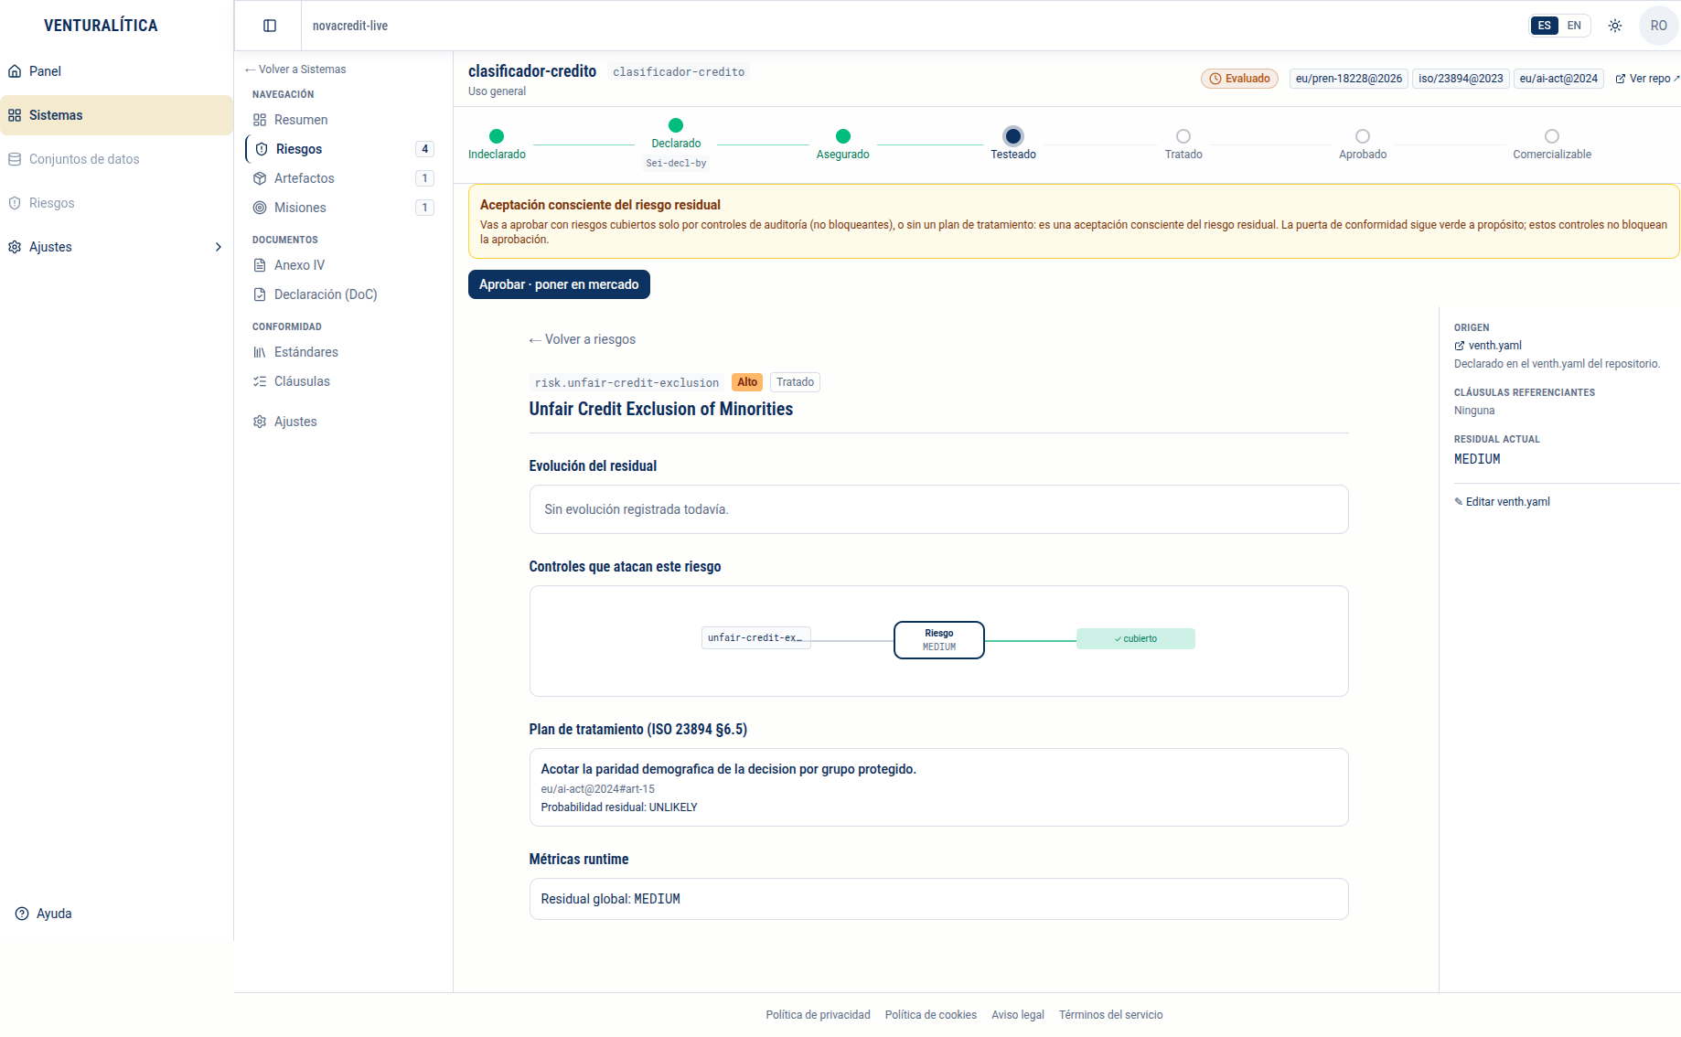Screen dimensions: 1681x1037
Task: Click the Evaluado status badge
Action: 1239,79
